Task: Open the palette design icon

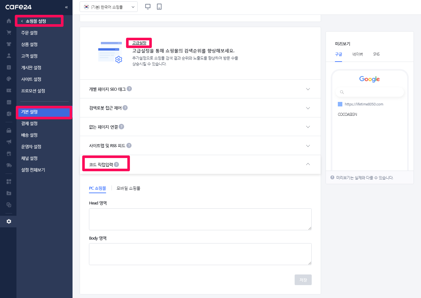Action: pos(9,79)
